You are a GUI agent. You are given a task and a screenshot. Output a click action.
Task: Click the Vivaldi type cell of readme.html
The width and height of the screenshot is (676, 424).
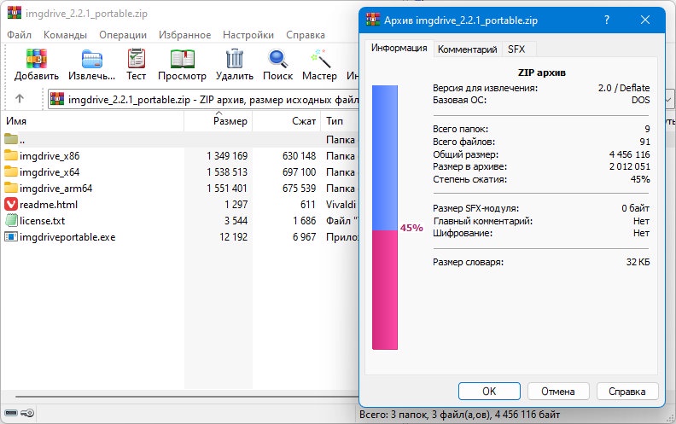click(x=341, y=204)
